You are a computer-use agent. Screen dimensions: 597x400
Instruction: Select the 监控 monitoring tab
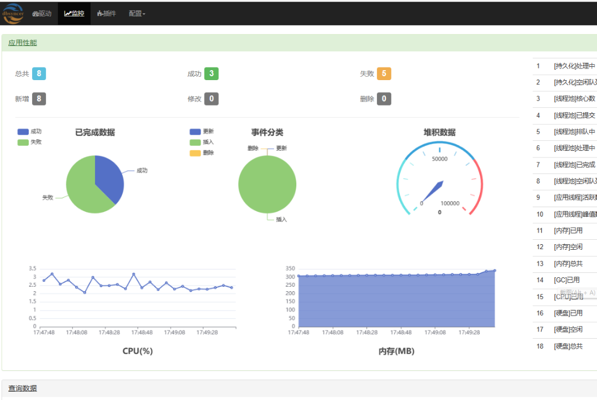[x=74, y=13]
